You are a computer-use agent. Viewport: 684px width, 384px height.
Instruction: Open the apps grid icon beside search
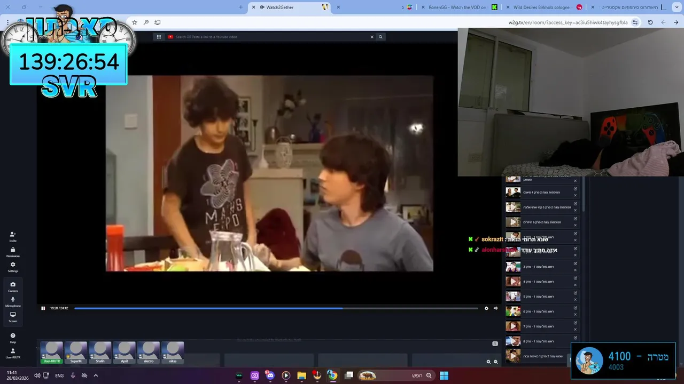pyautogui.click(x=159, y=37)
